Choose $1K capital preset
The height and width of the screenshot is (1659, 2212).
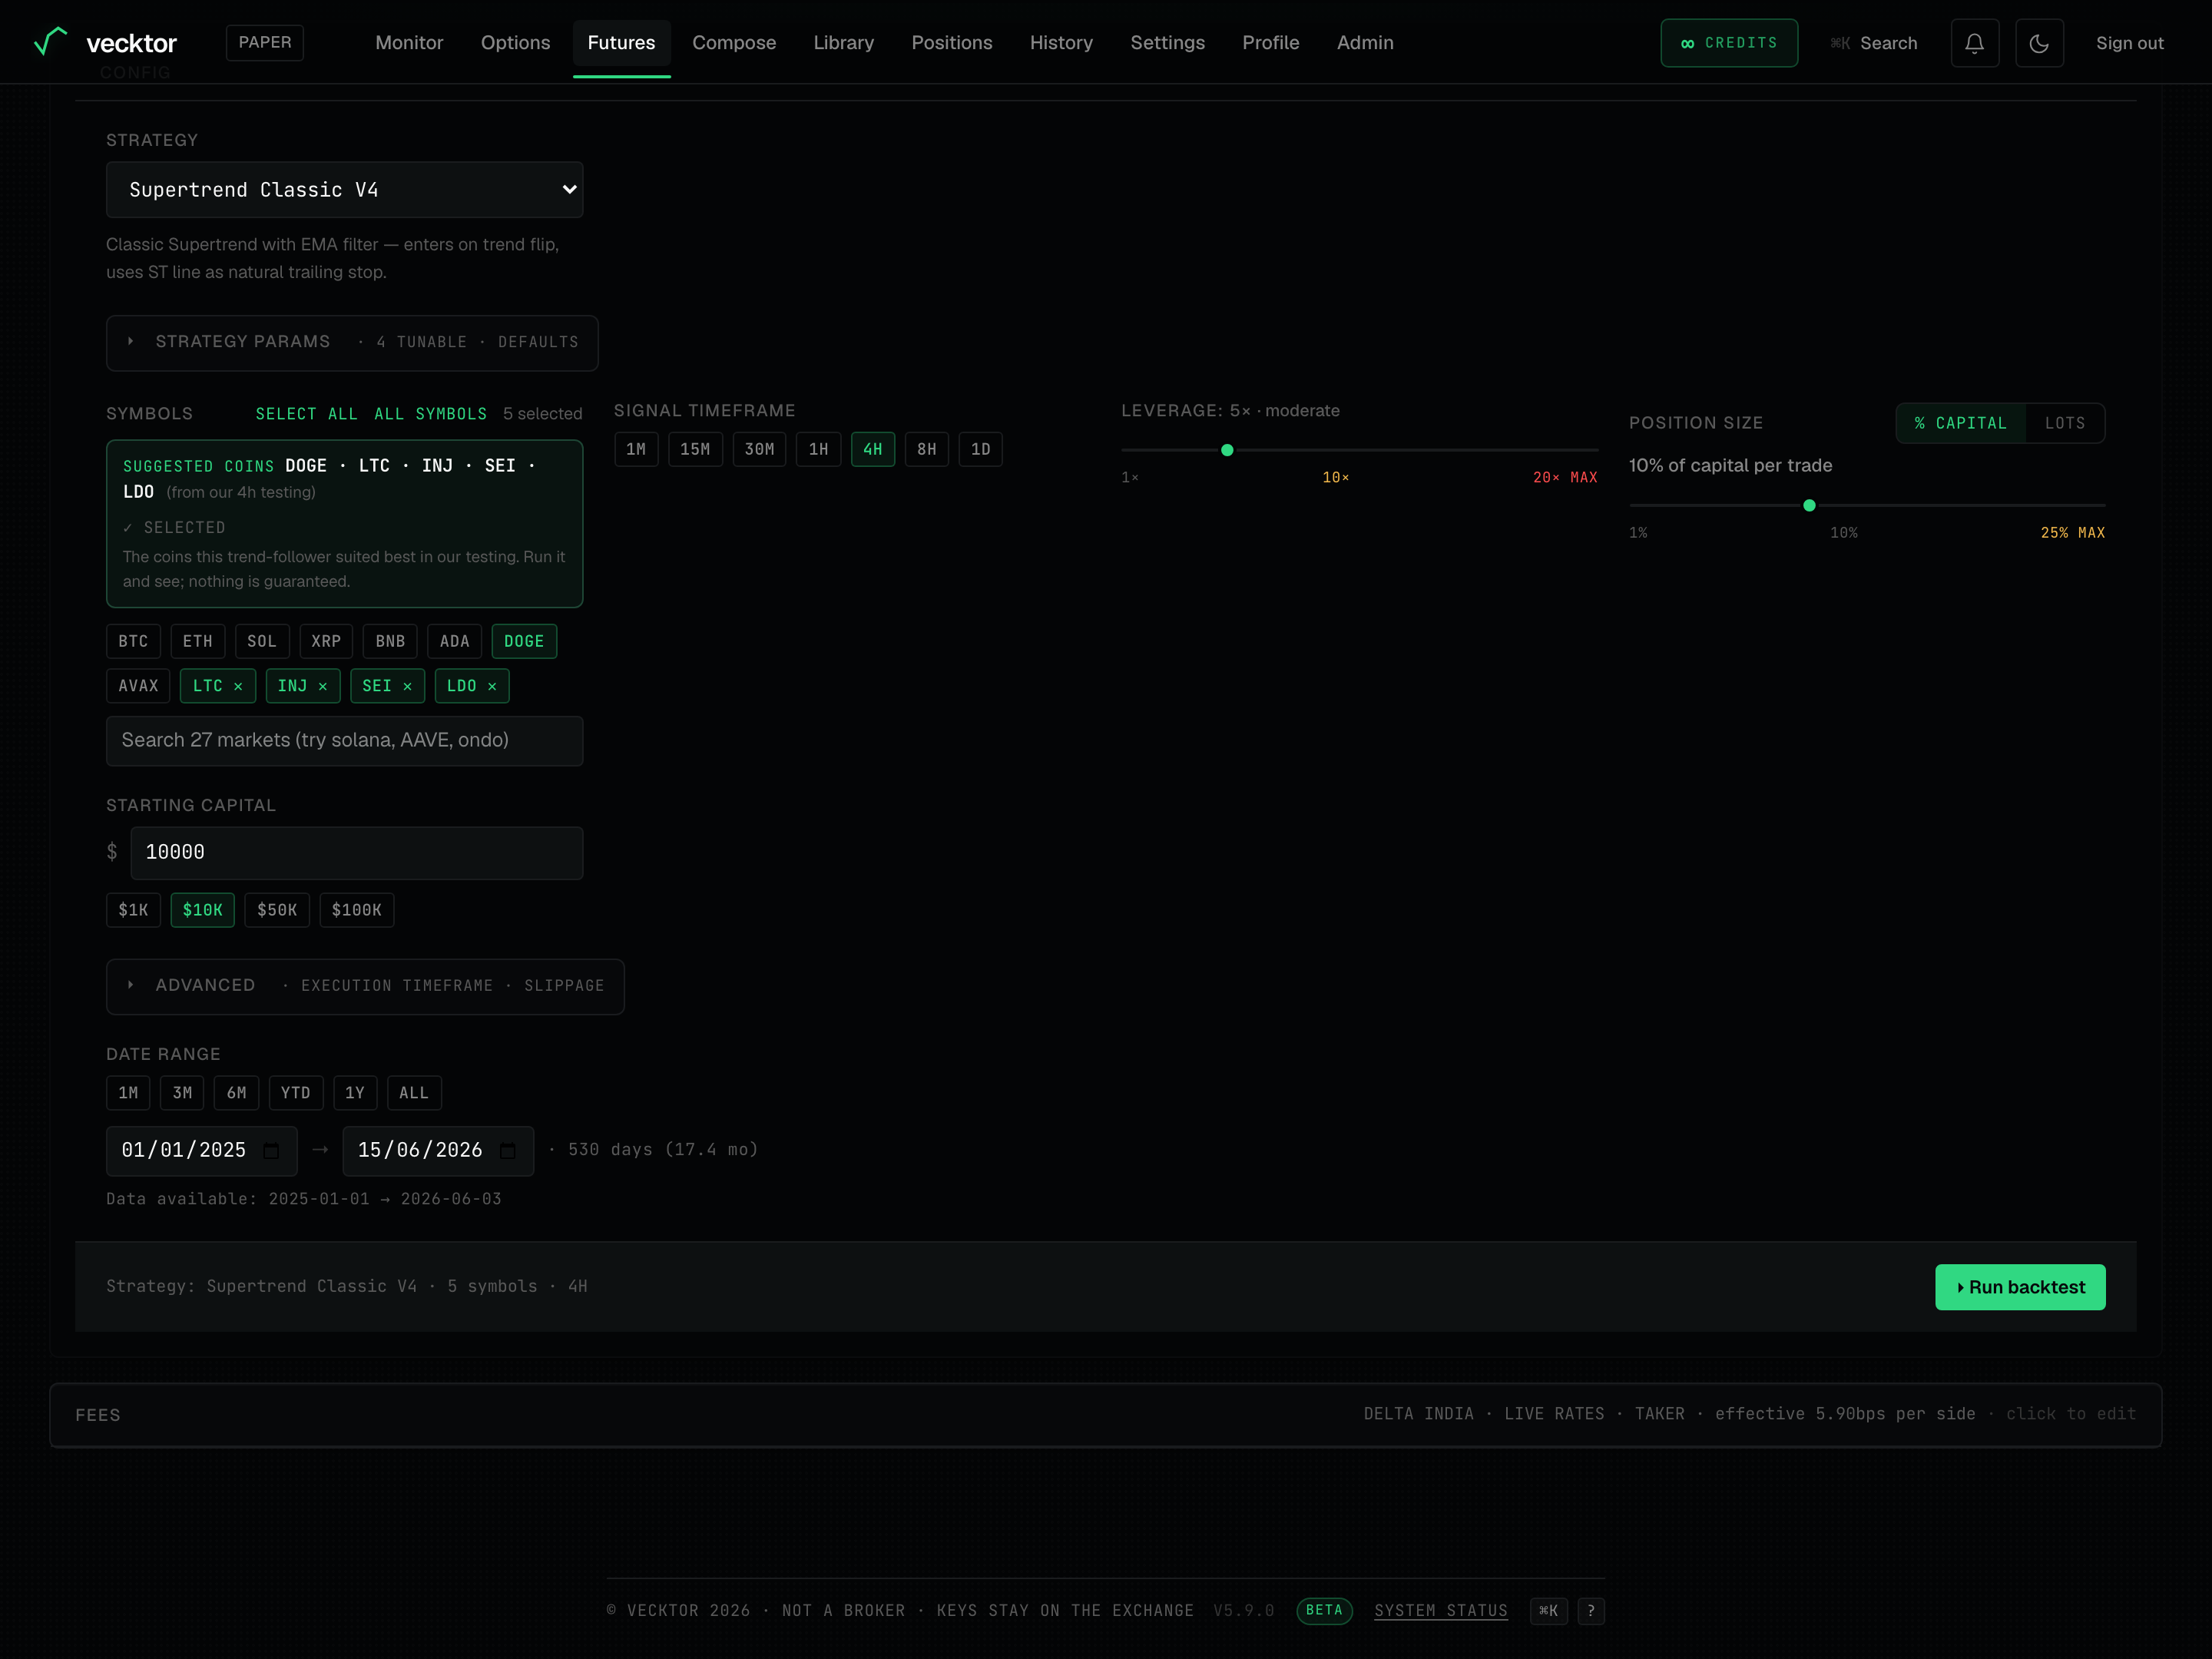point(133,910)
